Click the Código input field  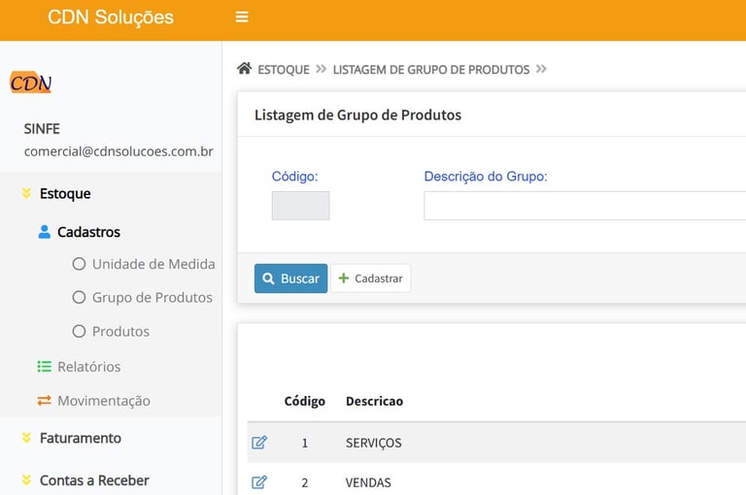pyautogui.click(x=300, y=206)
